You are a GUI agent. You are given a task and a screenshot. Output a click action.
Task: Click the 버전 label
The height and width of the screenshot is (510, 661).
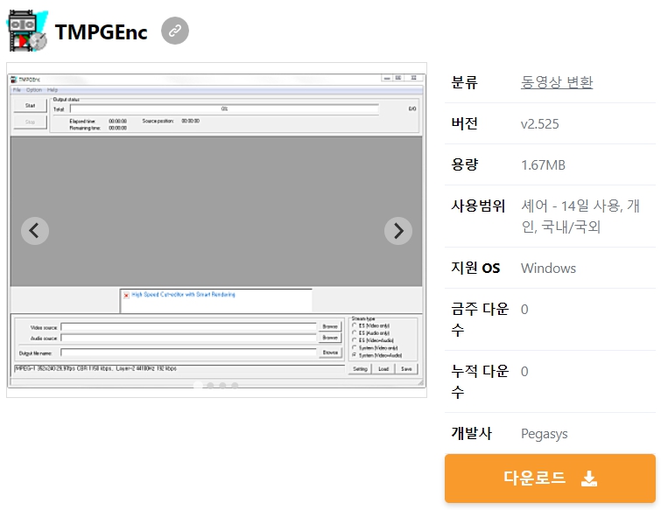click(464, 123)
